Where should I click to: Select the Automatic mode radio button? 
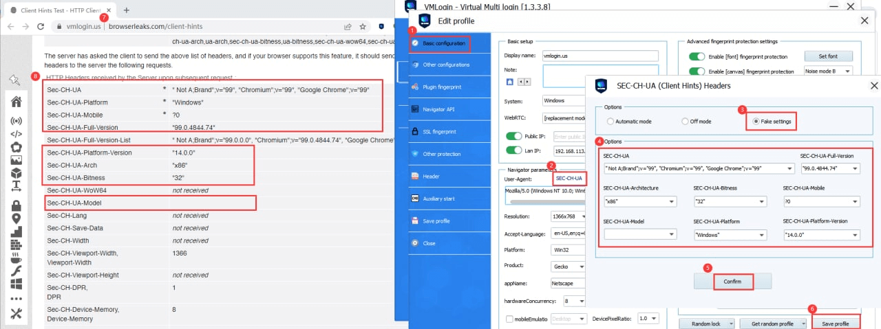pos(610,122)
